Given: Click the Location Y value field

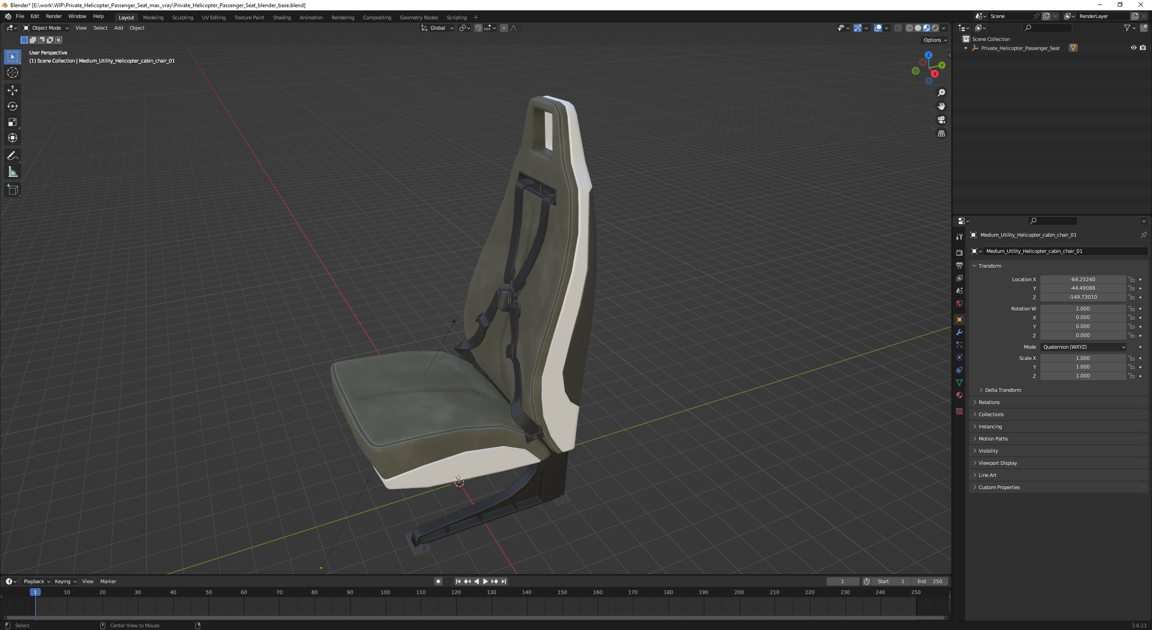Looking at the screenshot, I should (1083, 288).
